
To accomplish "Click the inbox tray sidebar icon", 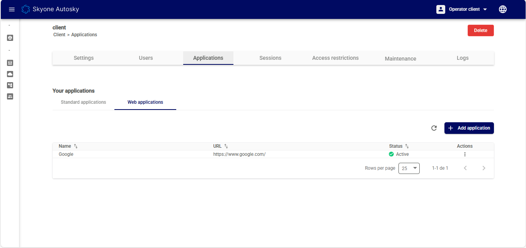I will (10, 62).
